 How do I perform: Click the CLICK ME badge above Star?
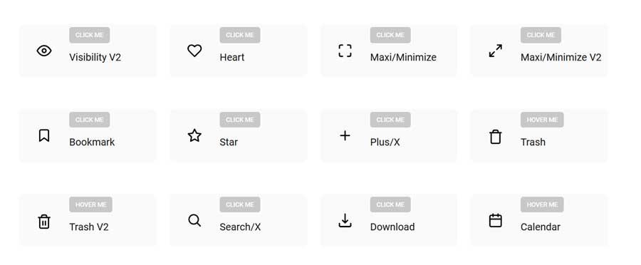(240, 120)
